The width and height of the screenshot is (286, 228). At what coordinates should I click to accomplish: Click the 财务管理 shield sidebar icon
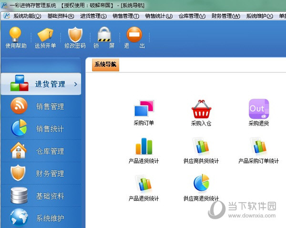coord(18,173)
